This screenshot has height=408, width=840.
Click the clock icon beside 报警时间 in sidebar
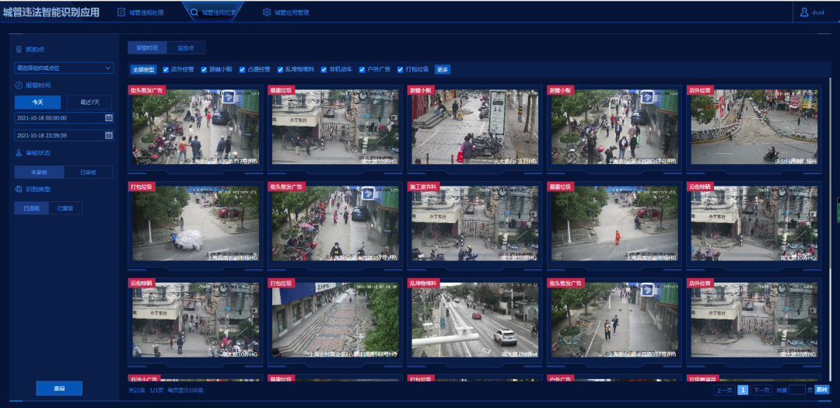tap(19, 85)
